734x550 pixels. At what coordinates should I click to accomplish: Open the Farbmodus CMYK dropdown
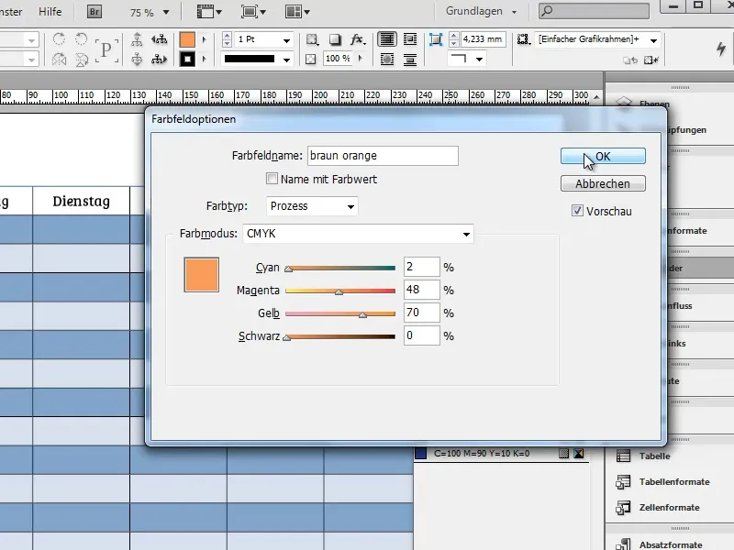358,234
